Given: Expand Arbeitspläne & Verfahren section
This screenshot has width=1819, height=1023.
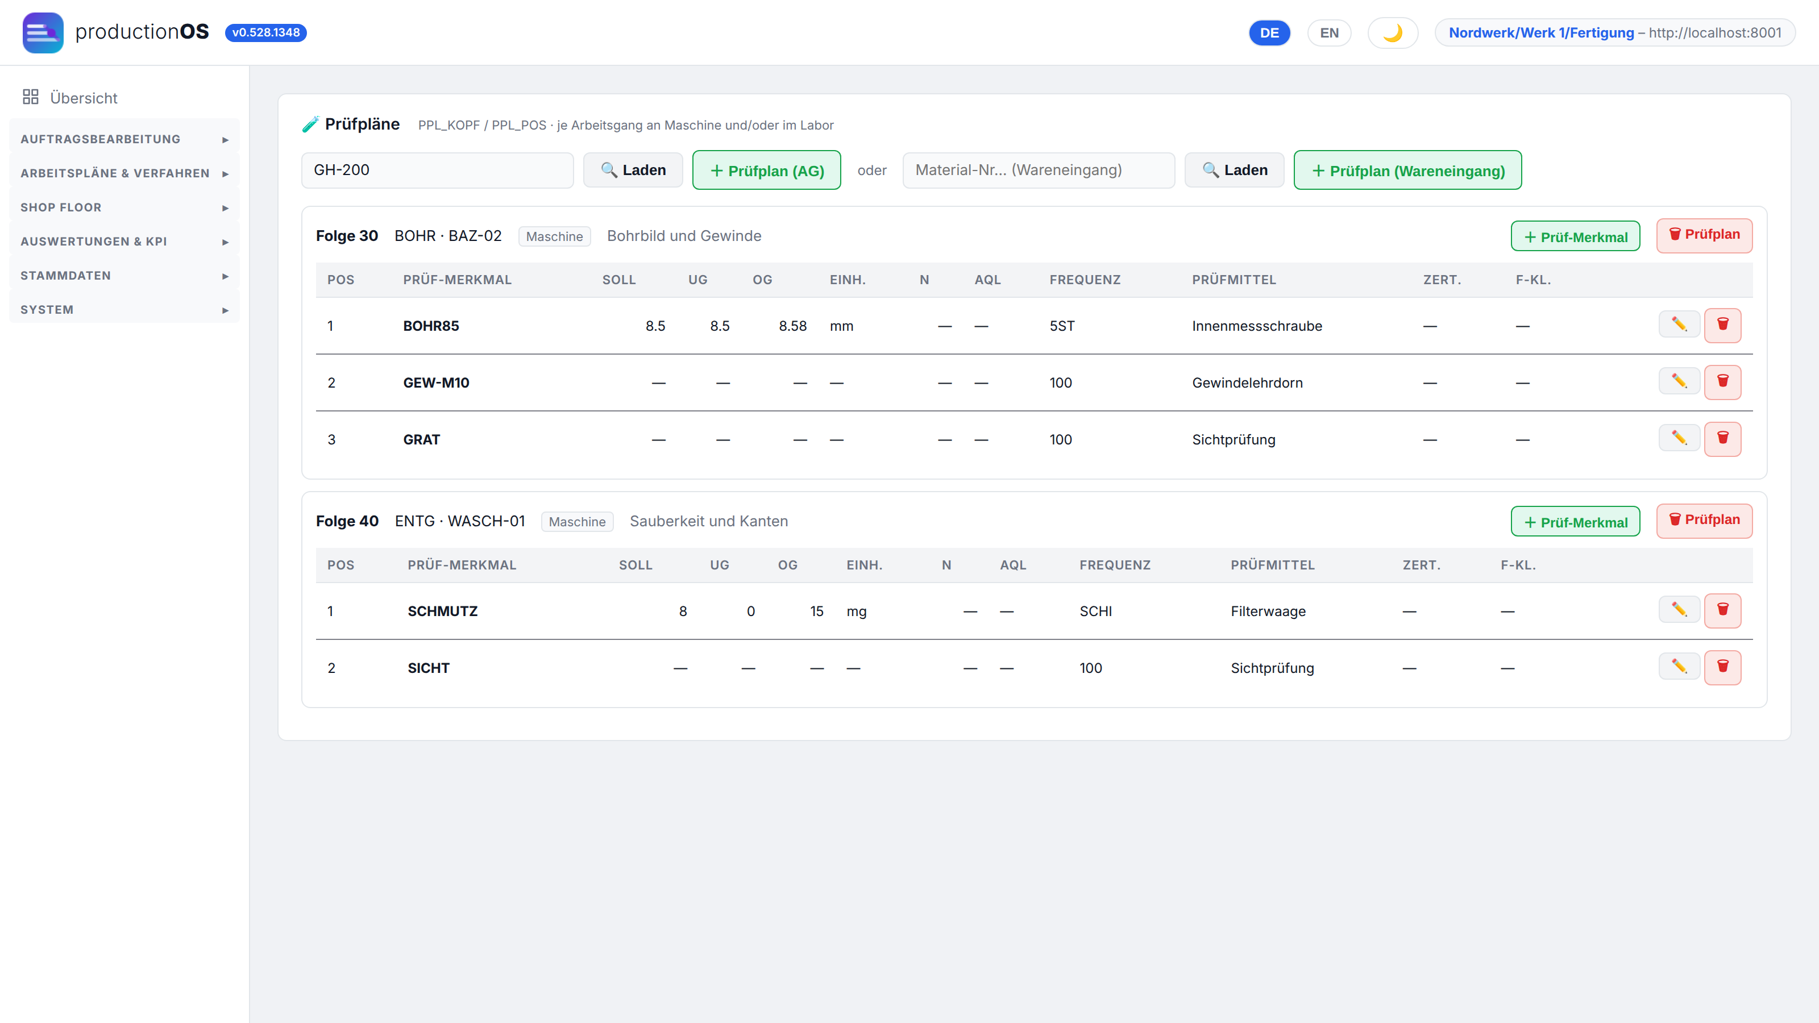Looking at the screenshot, I should coord(124,173).
